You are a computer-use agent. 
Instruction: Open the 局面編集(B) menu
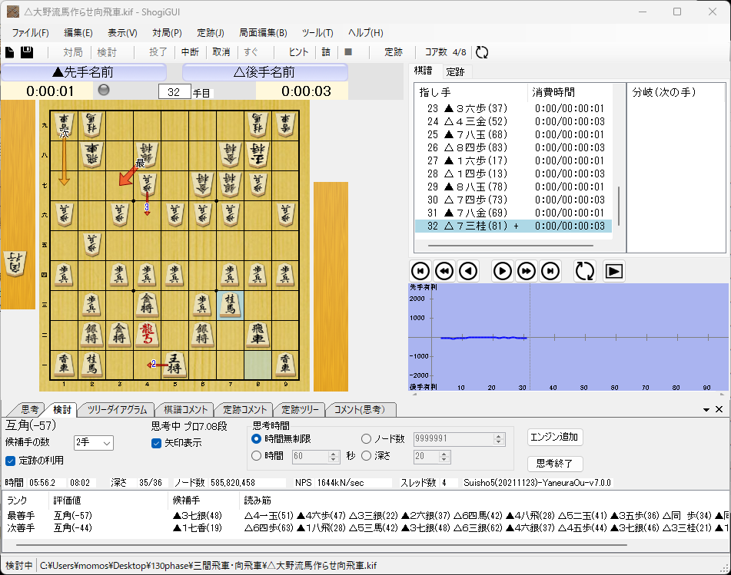pyautogui.click(x=263, y=32)
